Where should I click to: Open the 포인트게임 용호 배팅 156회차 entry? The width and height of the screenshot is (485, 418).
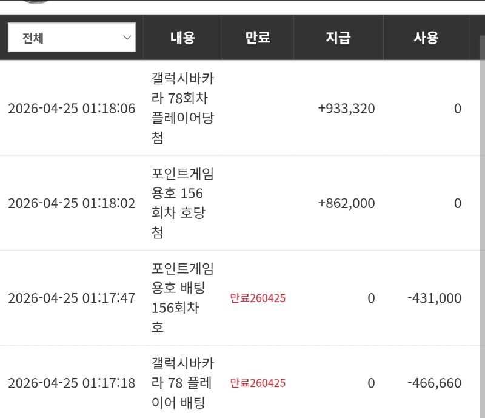[x=182, y=298]
